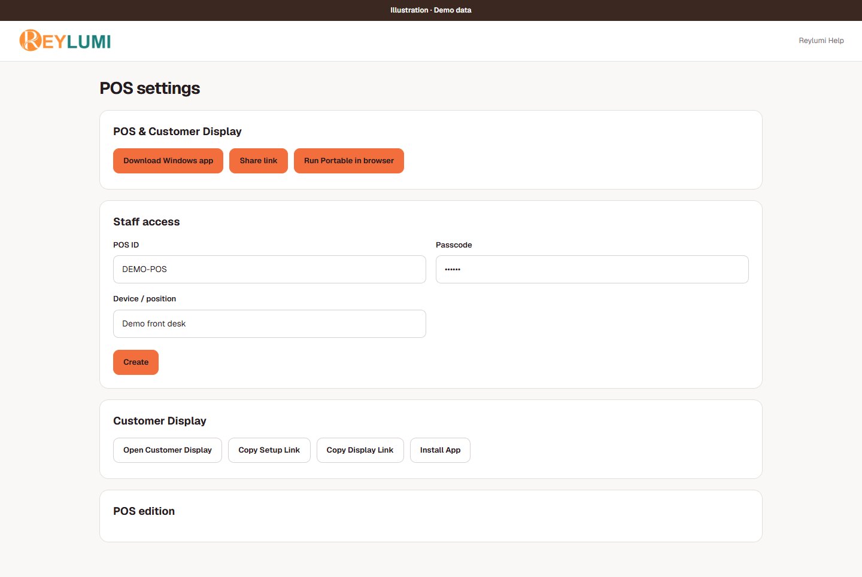Click the POS settings page heading
Image resolution: width=862 pixels, height=577 pixels.
tap(150, 88)
